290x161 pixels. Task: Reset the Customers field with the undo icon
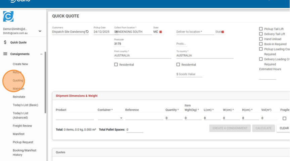[87, 32]
